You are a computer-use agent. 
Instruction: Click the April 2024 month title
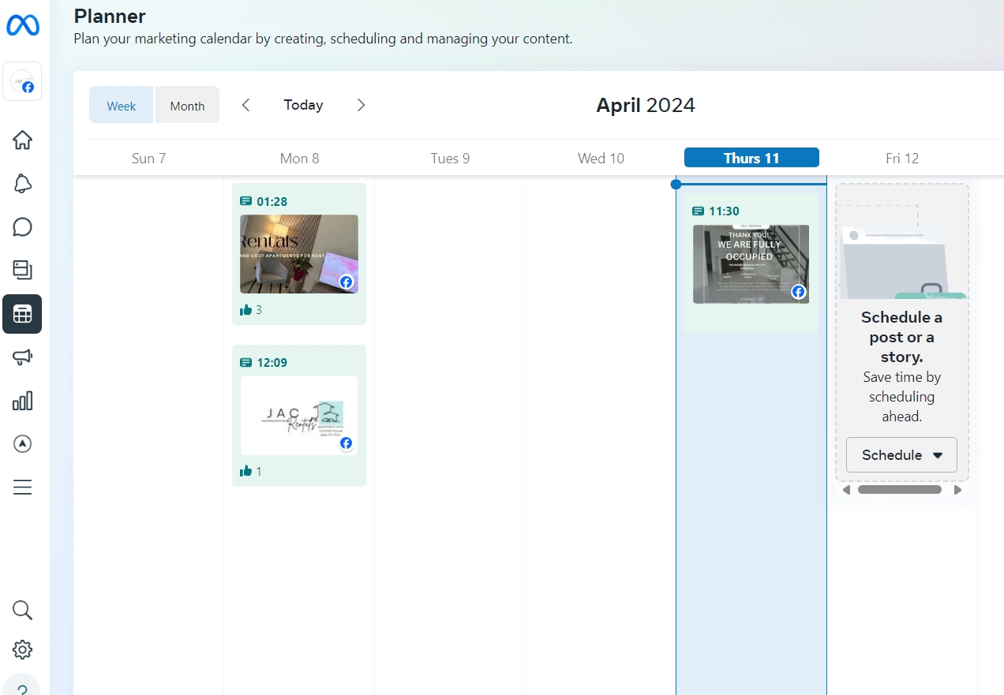[x=646, y=105]
